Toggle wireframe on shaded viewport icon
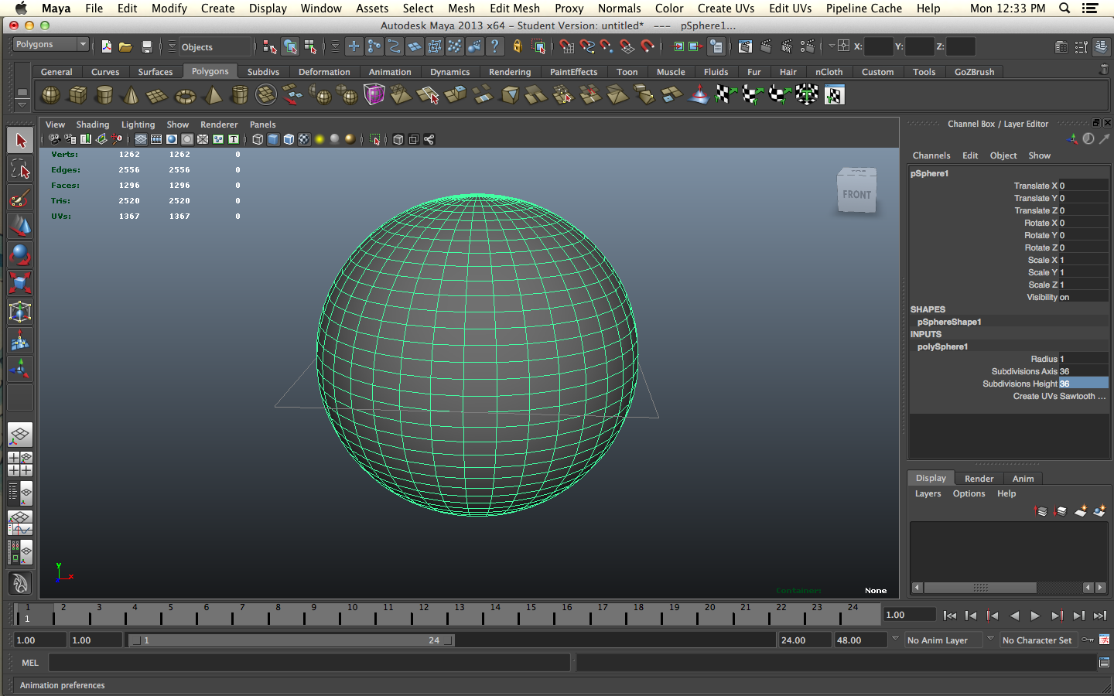The image size is (1114, 696). (289, 139)
